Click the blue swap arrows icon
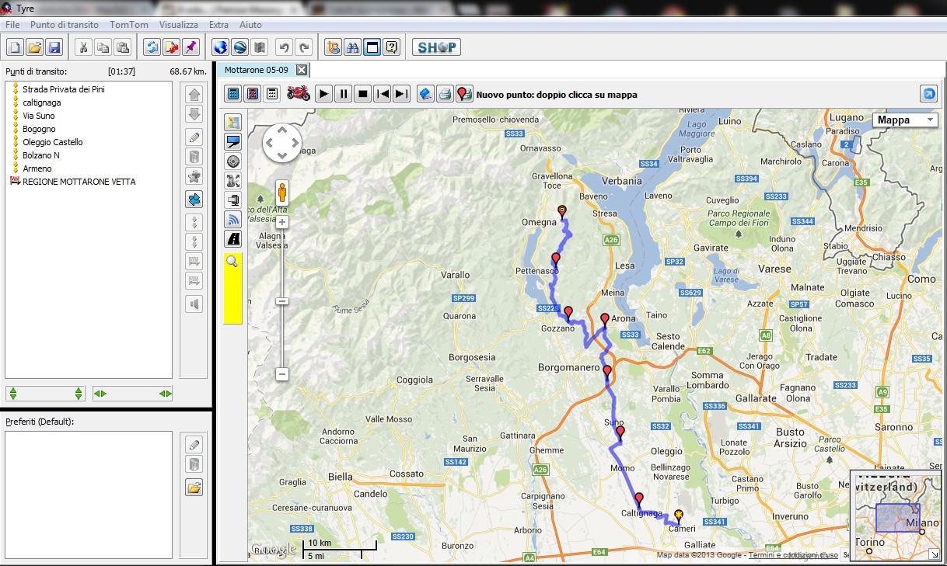The image size is (947, 566). pyautogui.click(x=194, y=200)
